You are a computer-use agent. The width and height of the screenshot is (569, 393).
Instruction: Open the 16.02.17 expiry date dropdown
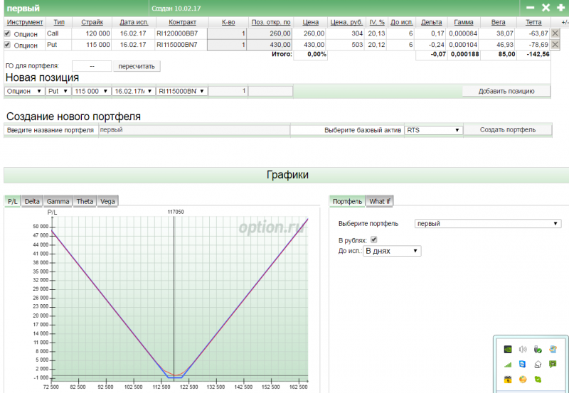134,92
